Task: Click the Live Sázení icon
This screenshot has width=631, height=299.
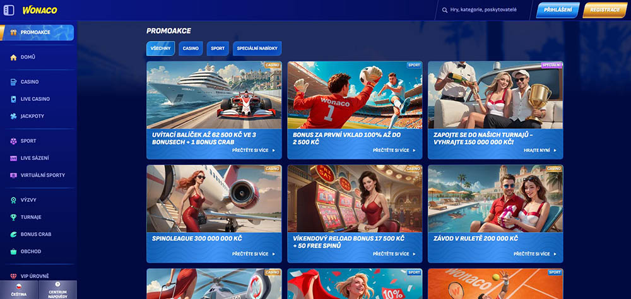Action: point(14,158)
